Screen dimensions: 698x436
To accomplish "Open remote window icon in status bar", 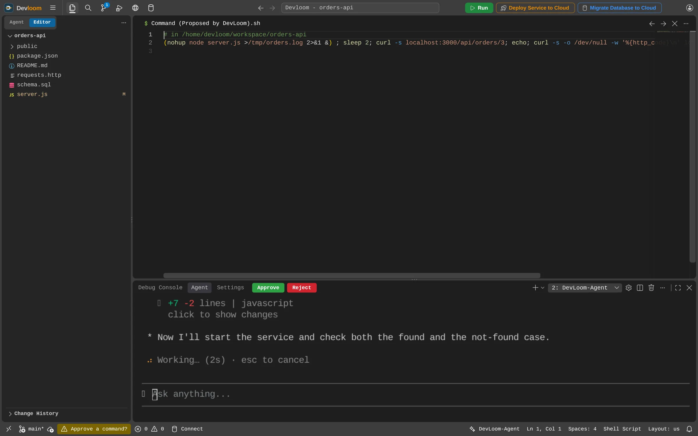I will point(9,429).
